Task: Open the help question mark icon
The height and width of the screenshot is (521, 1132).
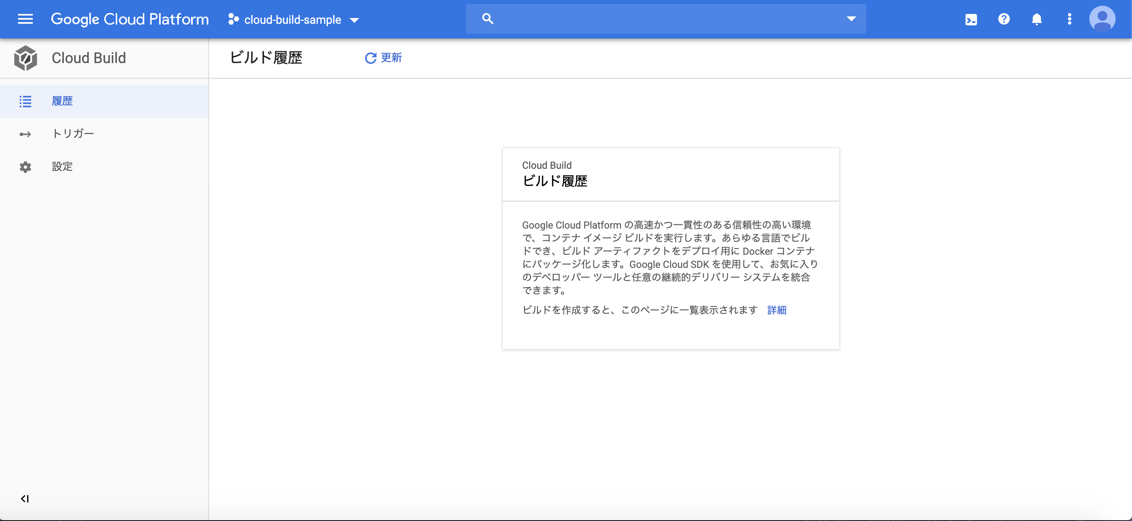Action: 1004,19
